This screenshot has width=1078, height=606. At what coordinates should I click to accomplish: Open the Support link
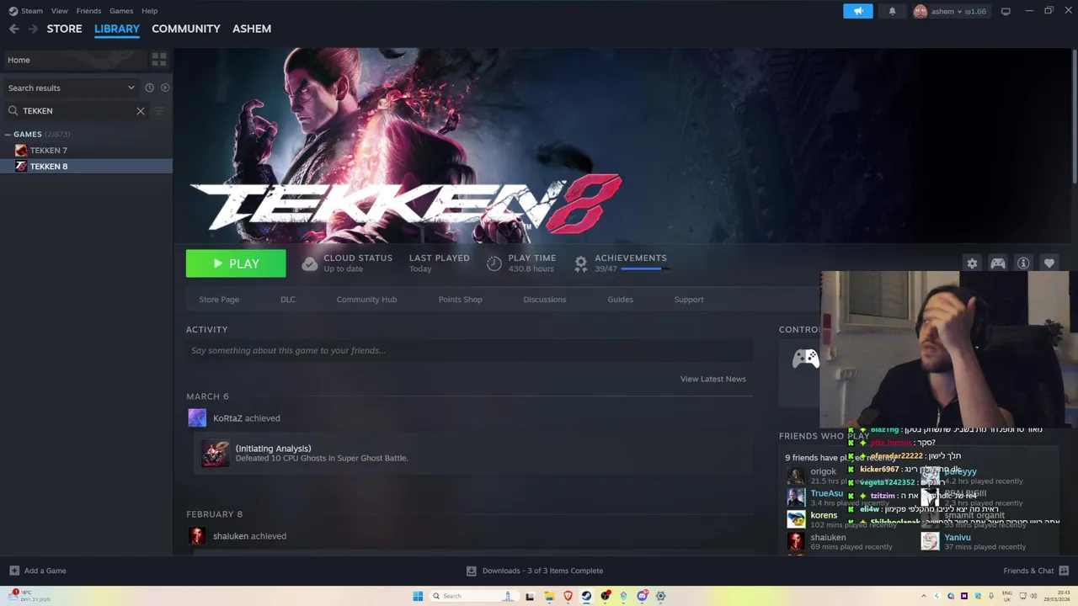[689, 300]
